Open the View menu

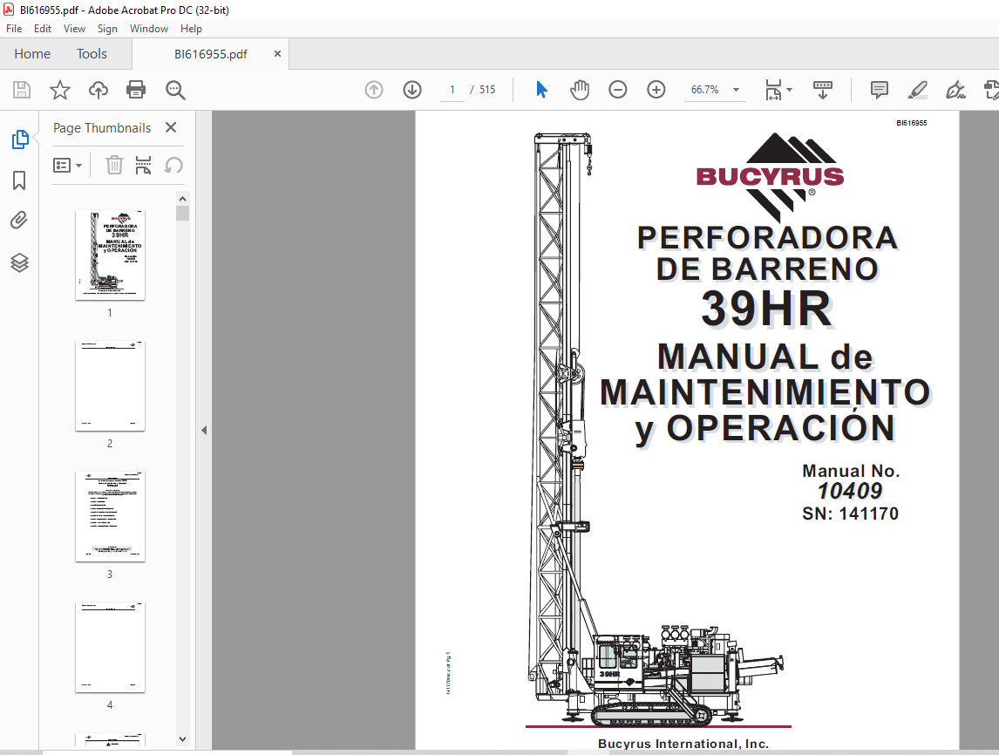pyautogui.click(x=74, y=29)
